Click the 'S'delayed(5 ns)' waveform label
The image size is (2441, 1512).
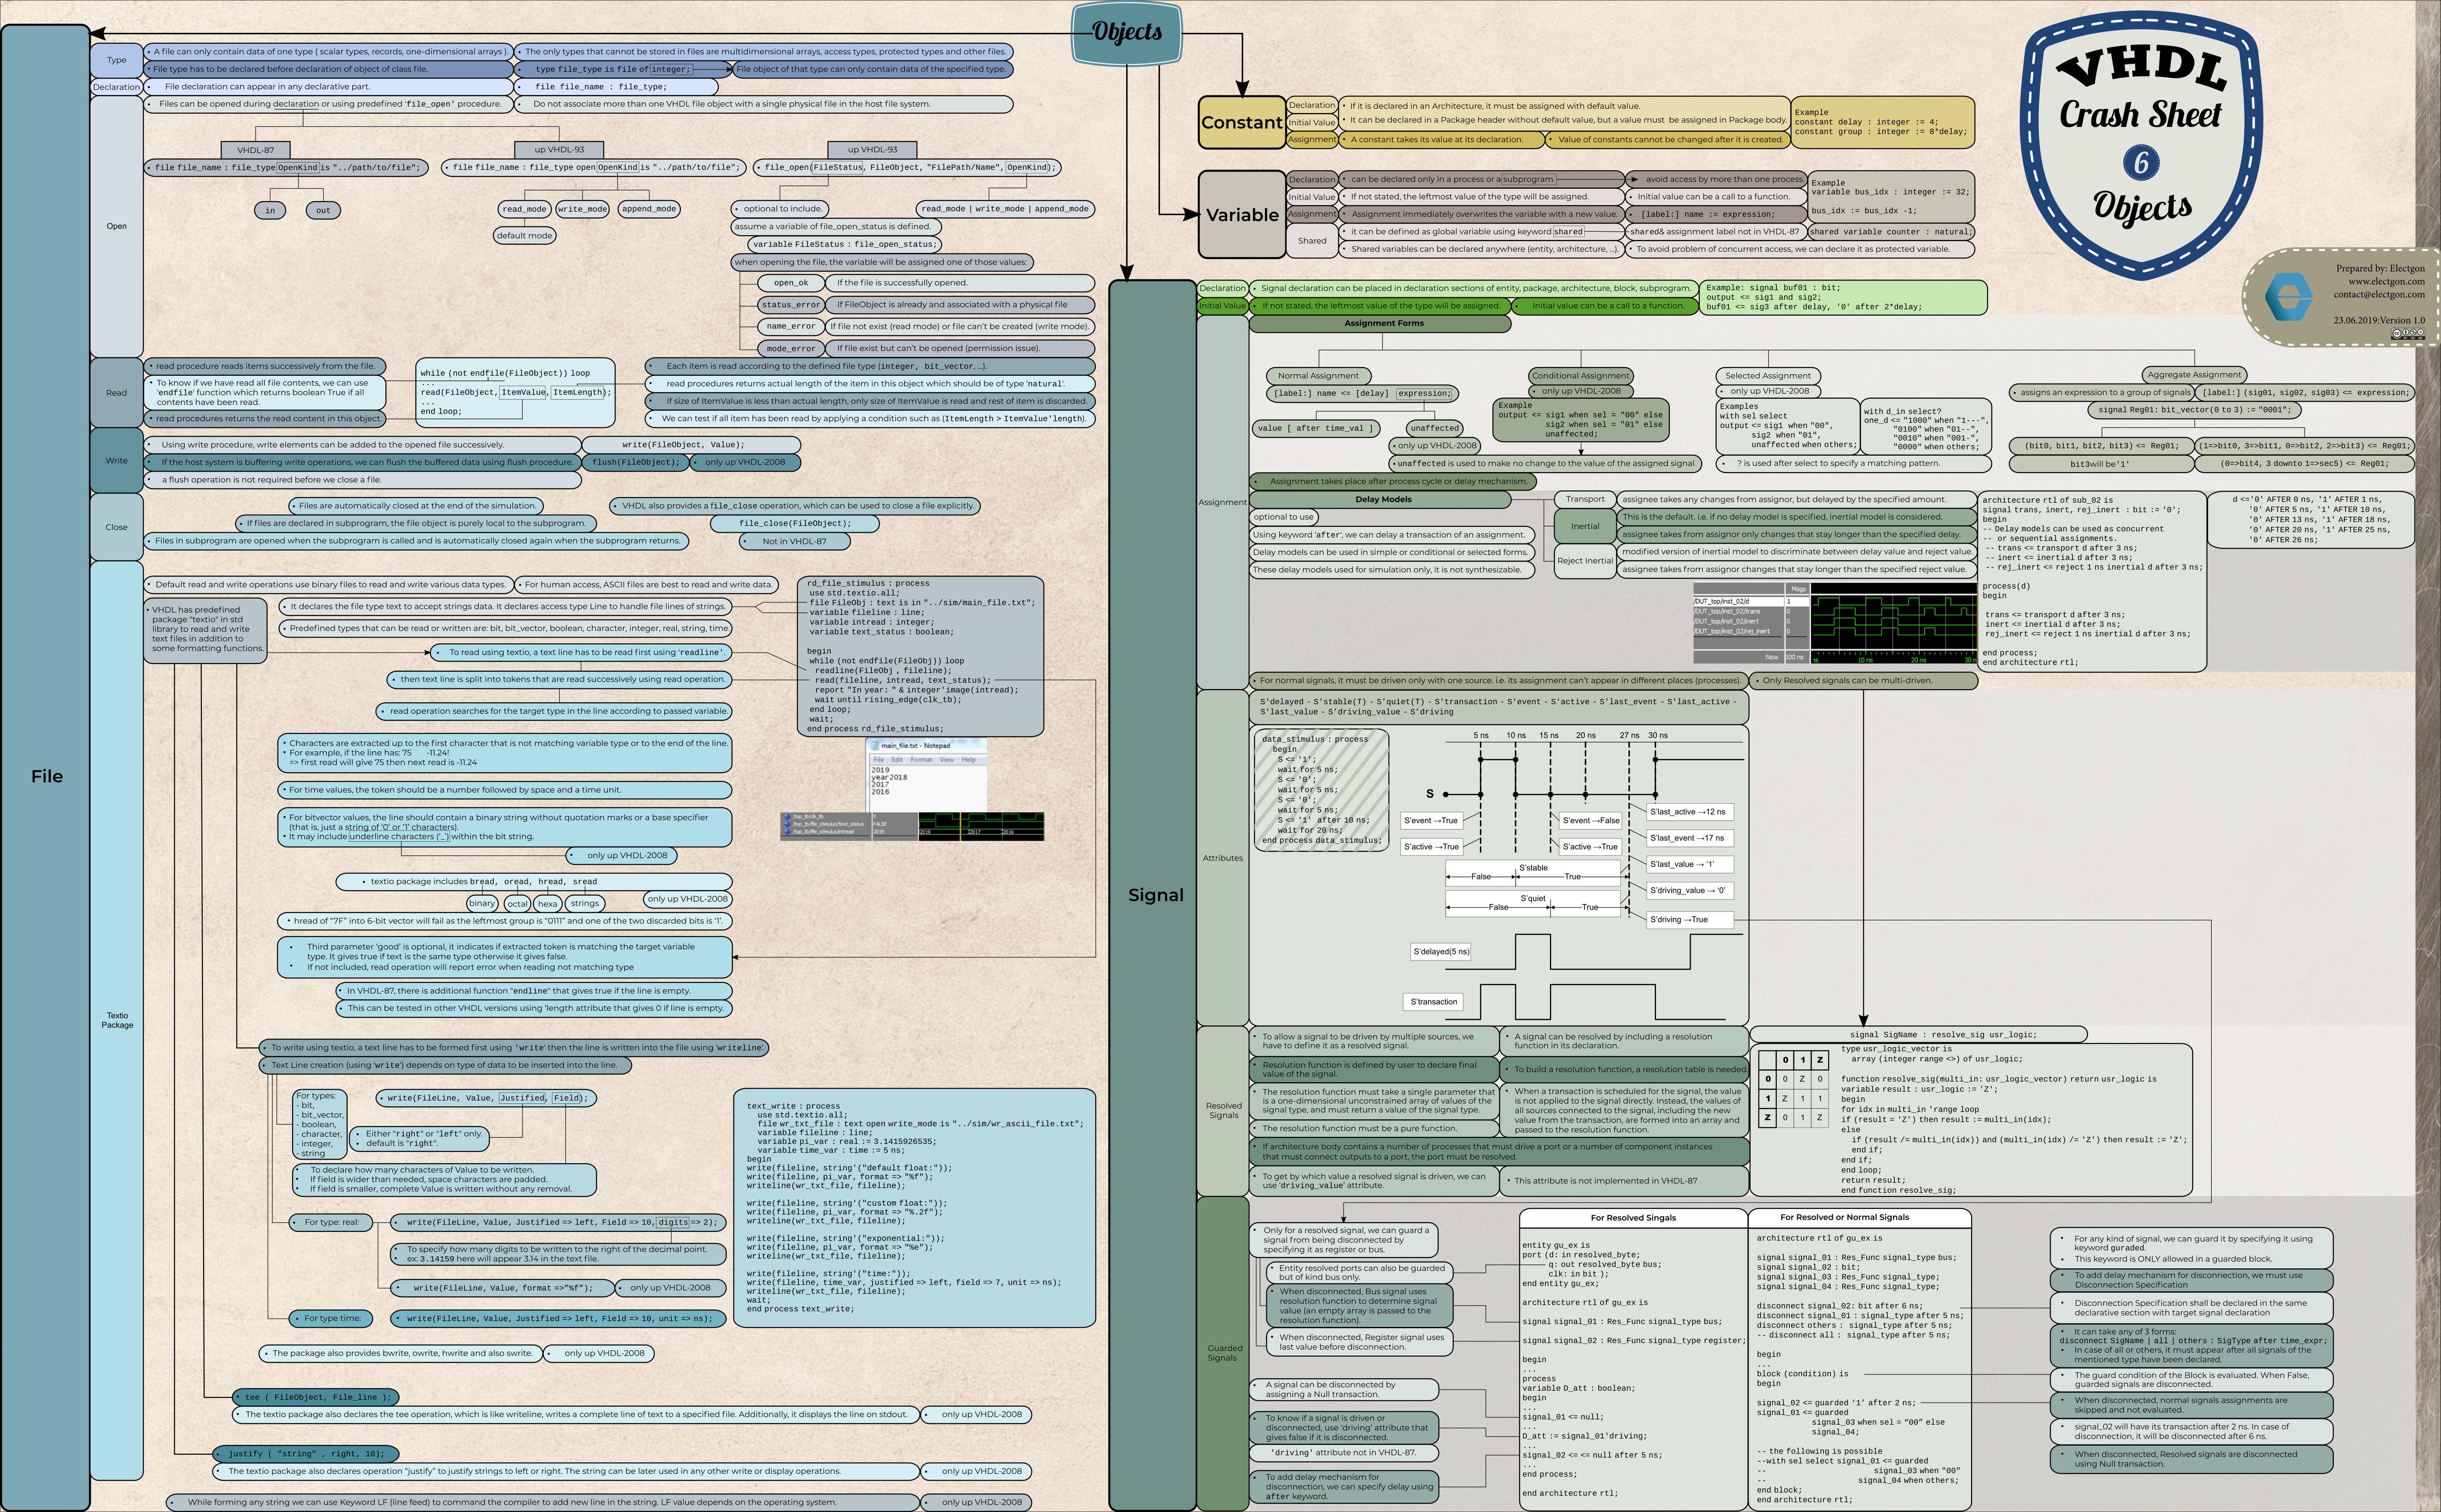click(1441, 952)
